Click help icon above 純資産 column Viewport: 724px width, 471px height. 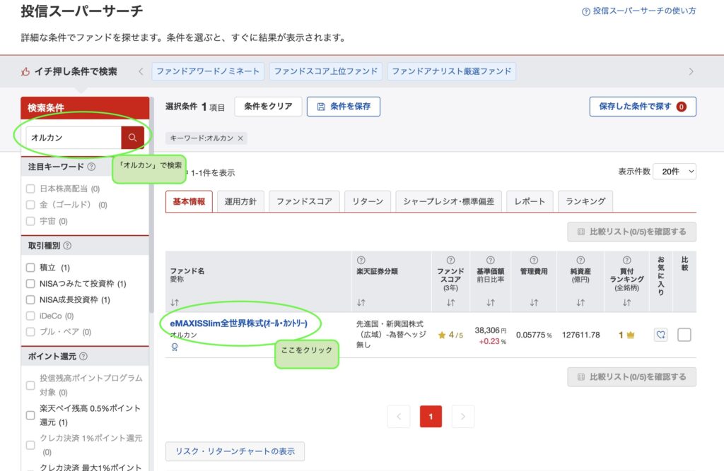(x=580, y=260)
